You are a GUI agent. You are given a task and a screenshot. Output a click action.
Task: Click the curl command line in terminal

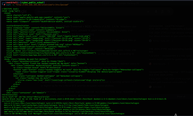pyautogui.click(x=37, y=5)
